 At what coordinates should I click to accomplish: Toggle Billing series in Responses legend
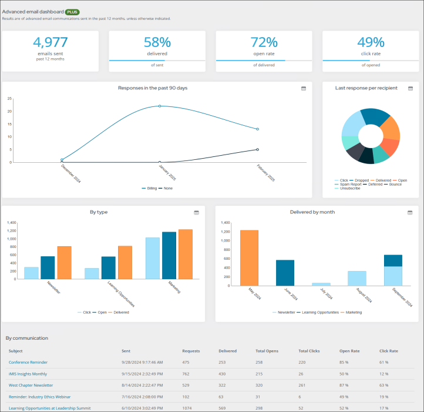pyautogui.click(x=149, y=189)
